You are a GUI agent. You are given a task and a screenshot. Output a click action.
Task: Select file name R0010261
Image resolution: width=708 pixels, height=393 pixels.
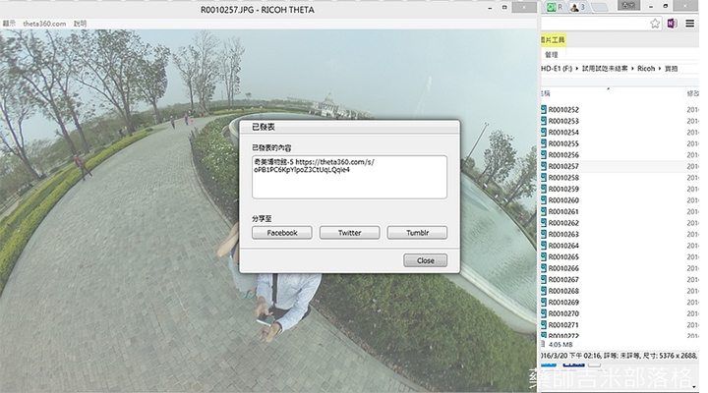pos(563,211)
